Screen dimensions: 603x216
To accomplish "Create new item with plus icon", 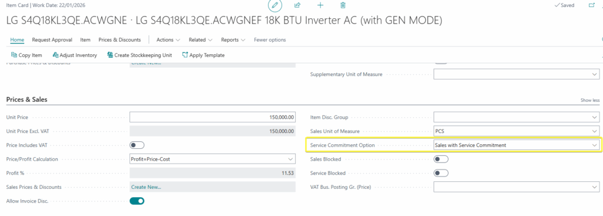I will [x=320, y=5].
